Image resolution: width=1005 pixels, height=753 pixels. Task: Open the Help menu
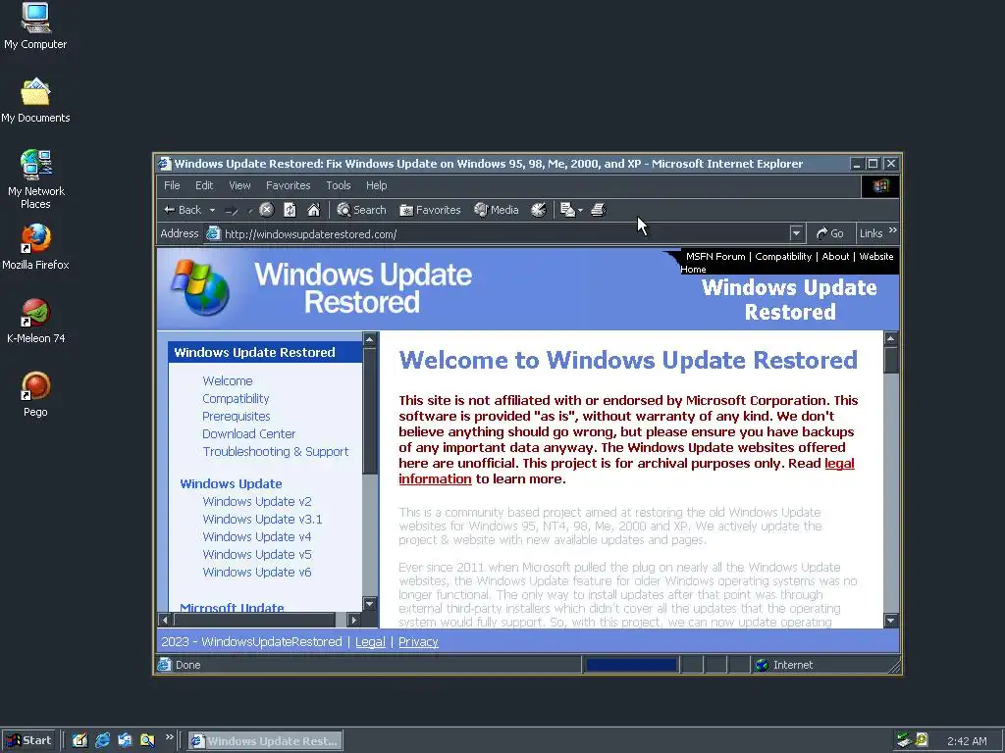376,185
